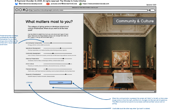Click the "Financial Services" label
The height and width of the screenshot is (111, 169).
click(x=31, y=69)
